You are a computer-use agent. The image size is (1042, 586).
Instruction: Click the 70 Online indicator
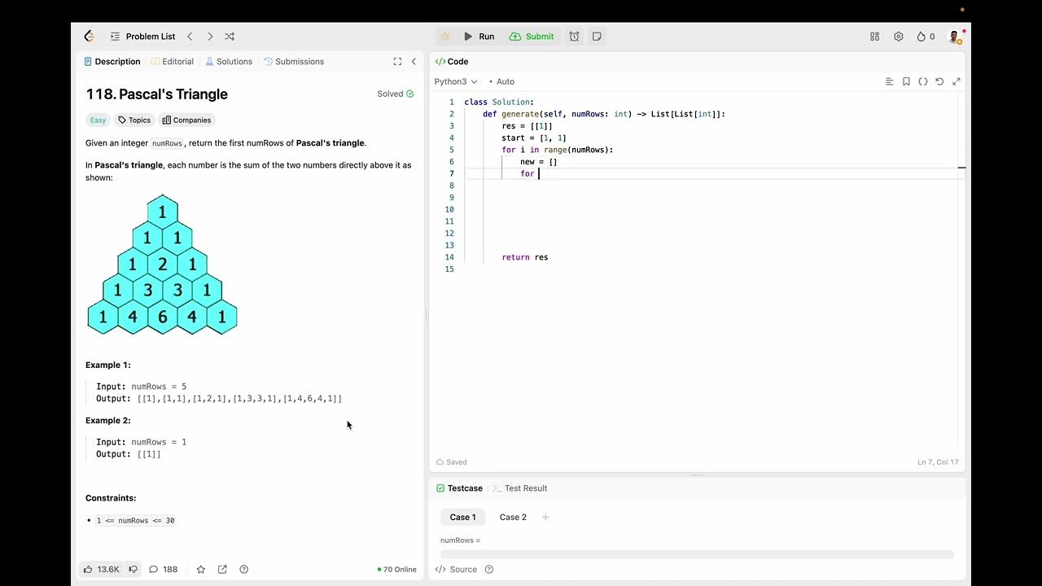pyautogui.click(x=397, y=570)
